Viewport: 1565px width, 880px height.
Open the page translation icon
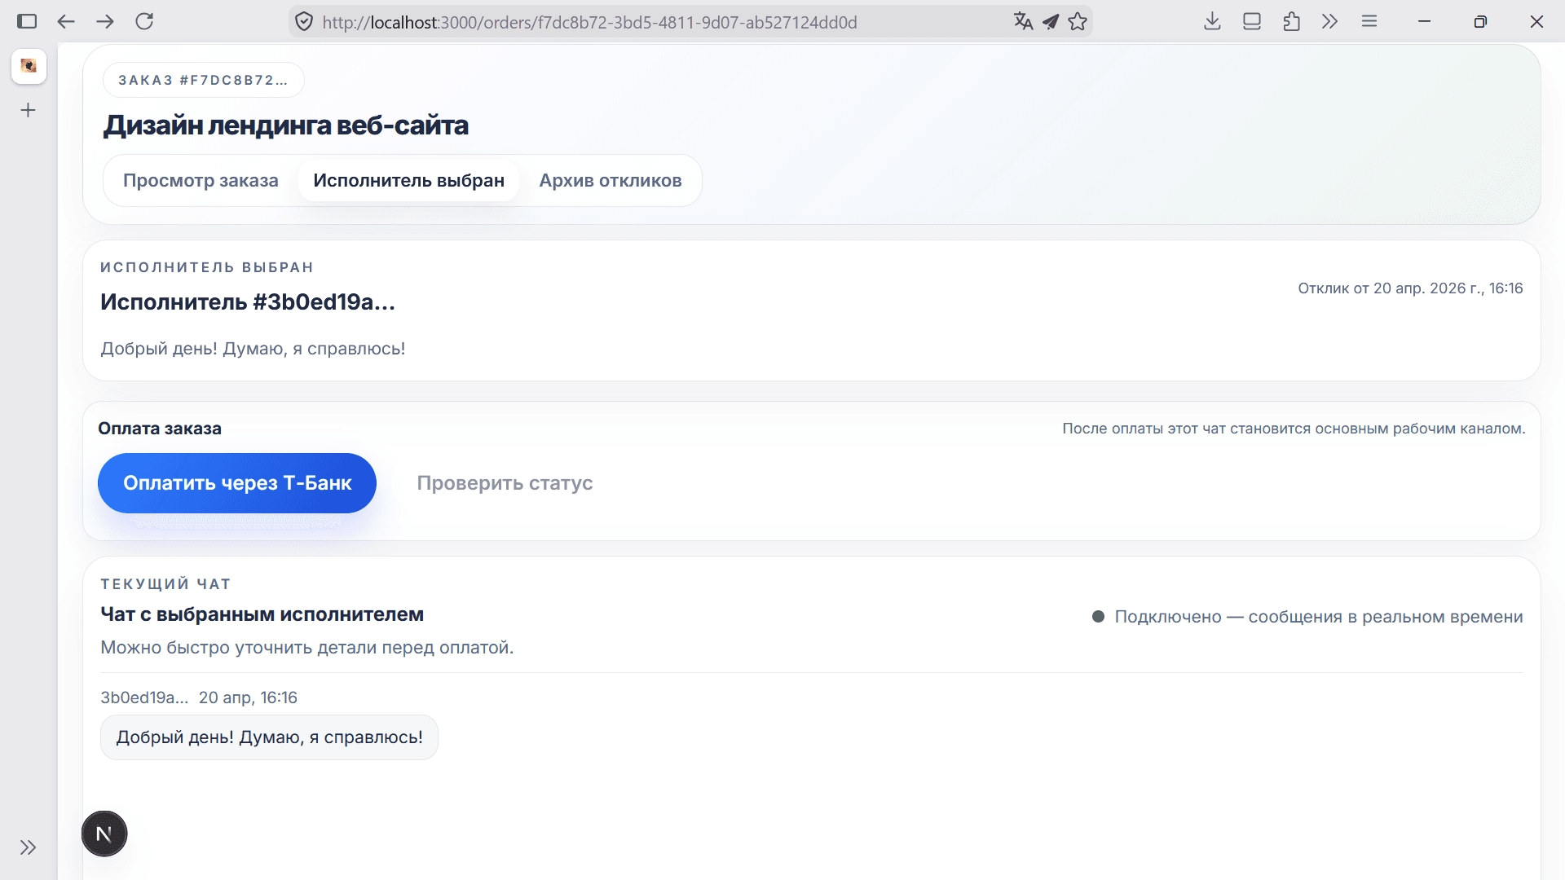tap(1023, 22)
